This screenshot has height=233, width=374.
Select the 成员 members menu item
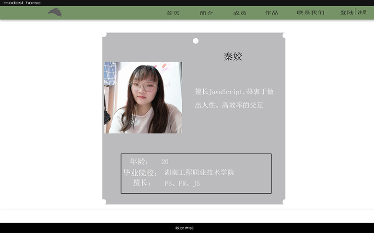tap(239, 13)
